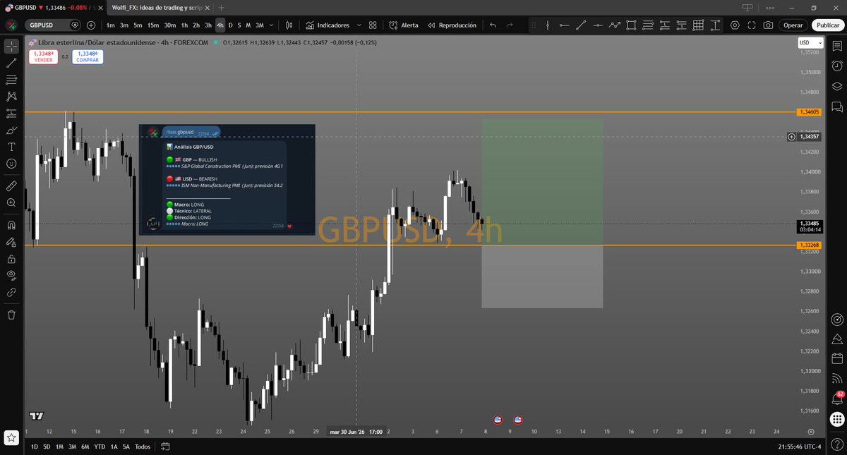Redo the last chart action

pyautogui.click(x=511, y=25)
